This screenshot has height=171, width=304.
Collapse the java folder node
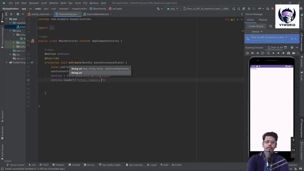click(10, 31)
